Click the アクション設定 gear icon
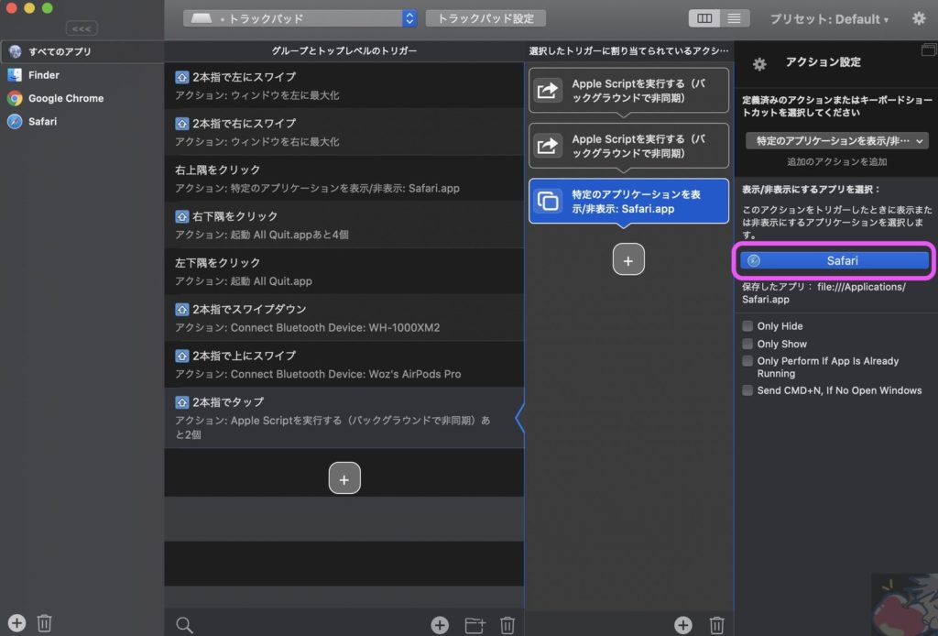Screen dimensions: 938x636 click(x=758, y=62)
